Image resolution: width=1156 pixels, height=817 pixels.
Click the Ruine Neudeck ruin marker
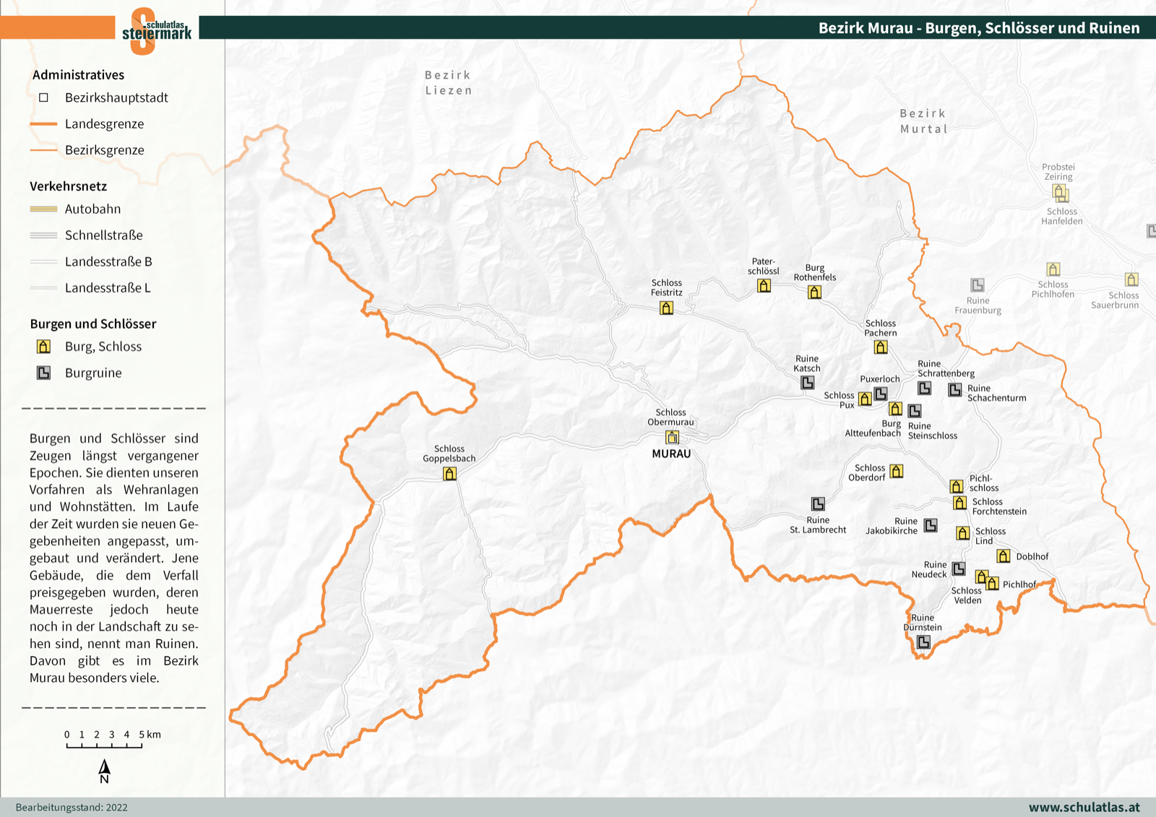click(959, 569)
